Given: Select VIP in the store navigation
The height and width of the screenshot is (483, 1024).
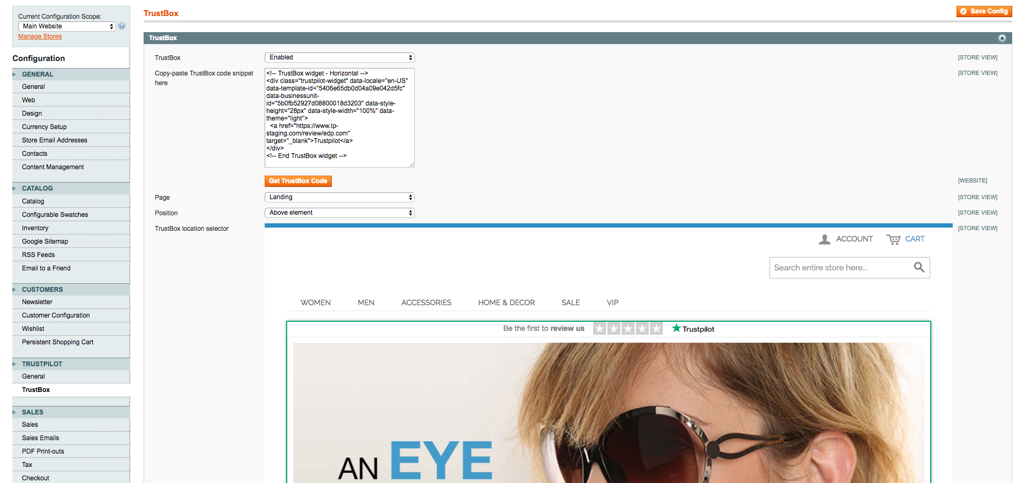Looking at the screenshot, I should click(x=612, y=303).
